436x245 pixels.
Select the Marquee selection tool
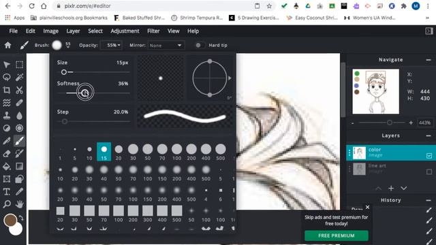coord(19,65)
